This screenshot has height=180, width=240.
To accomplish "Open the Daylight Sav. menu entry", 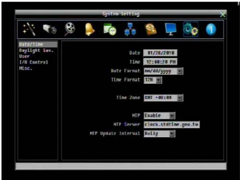I will coord(36,50).
